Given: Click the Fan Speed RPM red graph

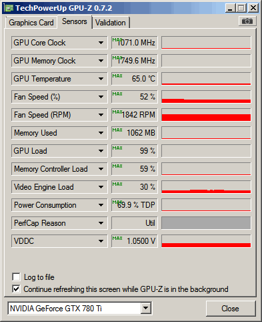Looking at the screenshot, I should click(x=206, y=115).
